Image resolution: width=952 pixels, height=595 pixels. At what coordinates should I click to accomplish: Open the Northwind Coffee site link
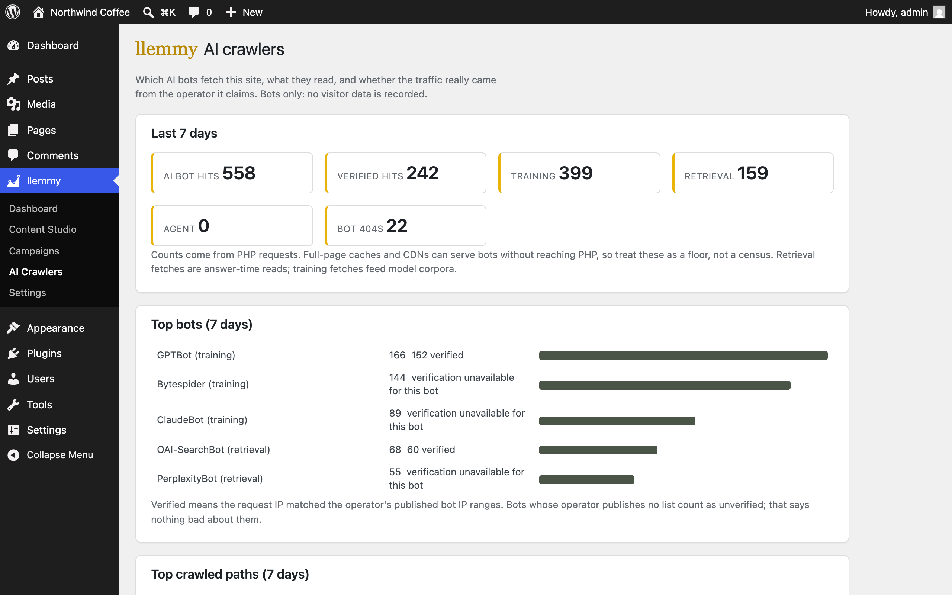click(x=90, y=12)
